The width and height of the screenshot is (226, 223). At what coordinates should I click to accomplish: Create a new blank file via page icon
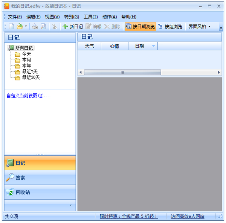click(12, 27)
